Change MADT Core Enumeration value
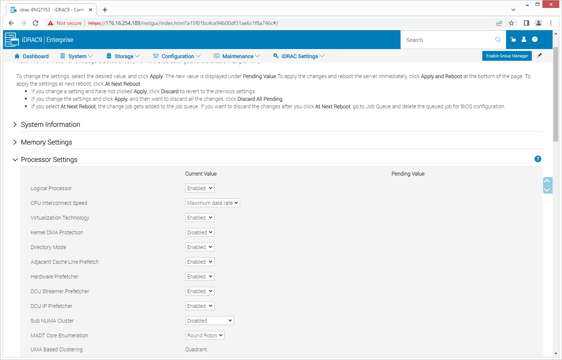Viewport: 562px width, 360px height. [205, 335]
